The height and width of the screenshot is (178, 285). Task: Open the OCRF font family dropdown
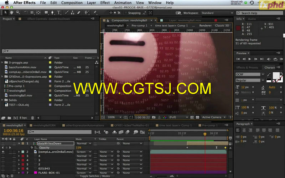coord(263,74)
